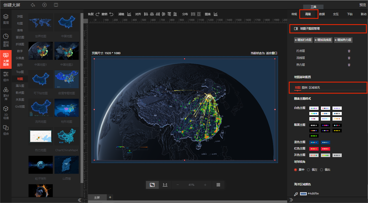The width and height of the screenshot is (368, 203).
Task: Delete the 打点层 sublayer
Action: 349,51
